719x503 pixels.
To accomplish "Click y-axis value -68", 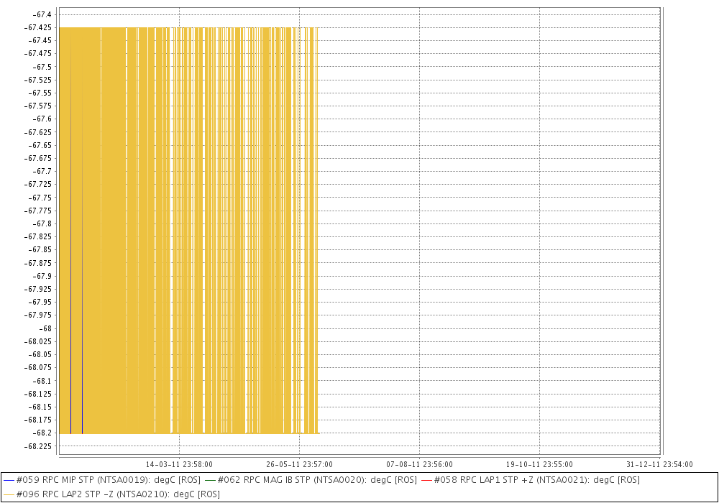I will [45, 328].
